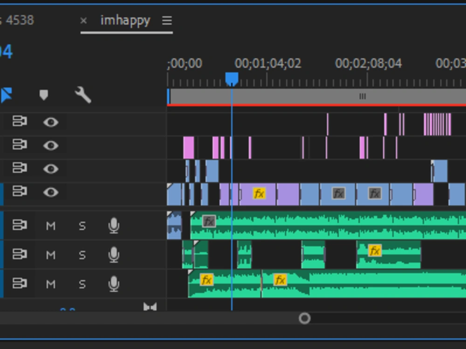Click the microphone on the second audio track
Screen dimensions: 466x349
114,255
